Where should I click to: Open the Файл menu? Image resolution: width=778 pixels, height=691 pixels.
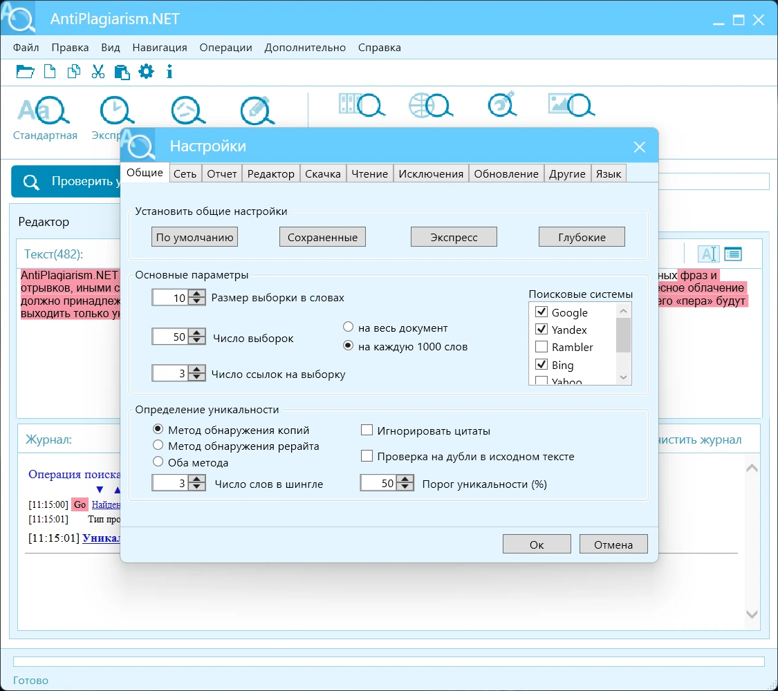[x=26, y=48]
